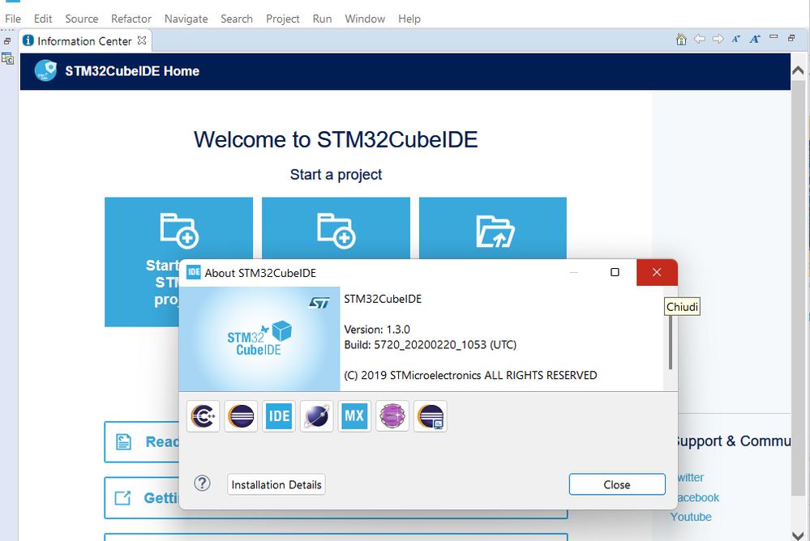Open the Youtube link

[x=691, y=517]
